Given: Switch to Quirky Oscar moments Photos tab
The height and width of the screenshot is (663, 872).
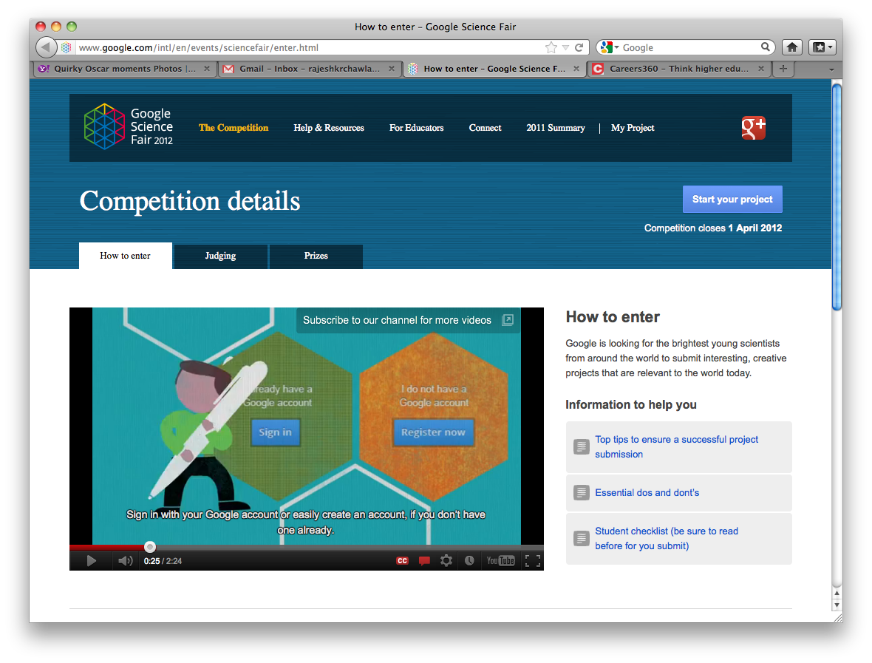Looking at the screenshot, I should pyautogui.click(x=125, y=69).
